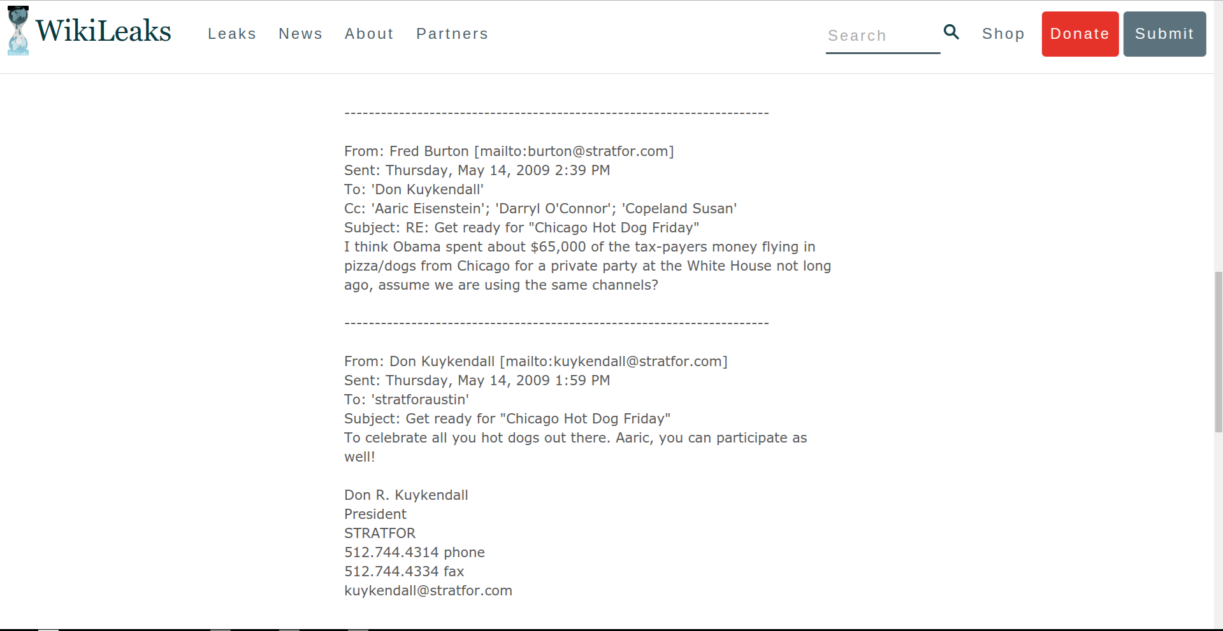Click email "kuykendall@stratfor.com" in signature
Viewport: 1223px width, 631px height.
coord(428,591)
